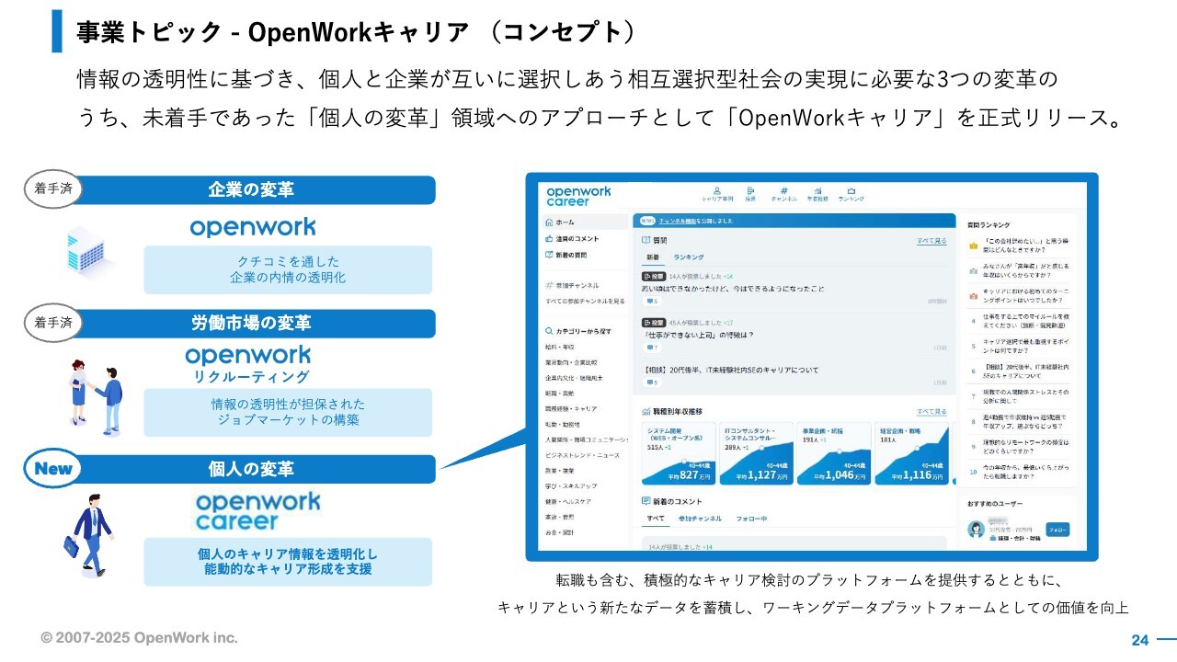1177x662 pixels.
Task: Select category お金・家計 in sidebar
Action: tap(560, 532)
